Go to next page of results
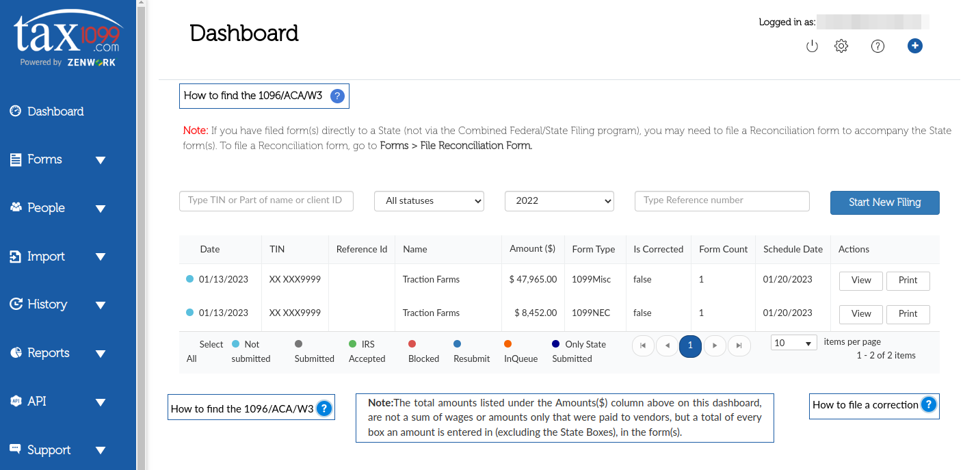 click(715, 345)
